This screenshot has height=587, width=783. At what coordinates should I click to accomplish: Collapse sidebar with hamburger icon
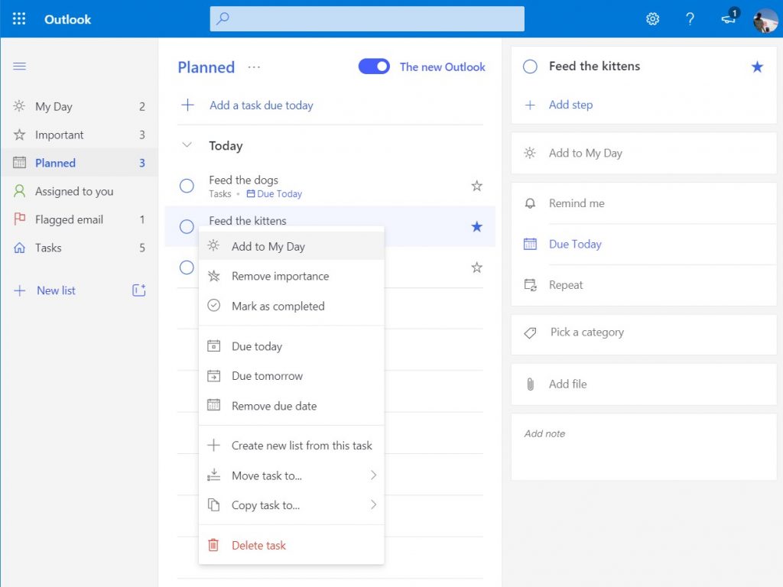[x=19, y=66]
